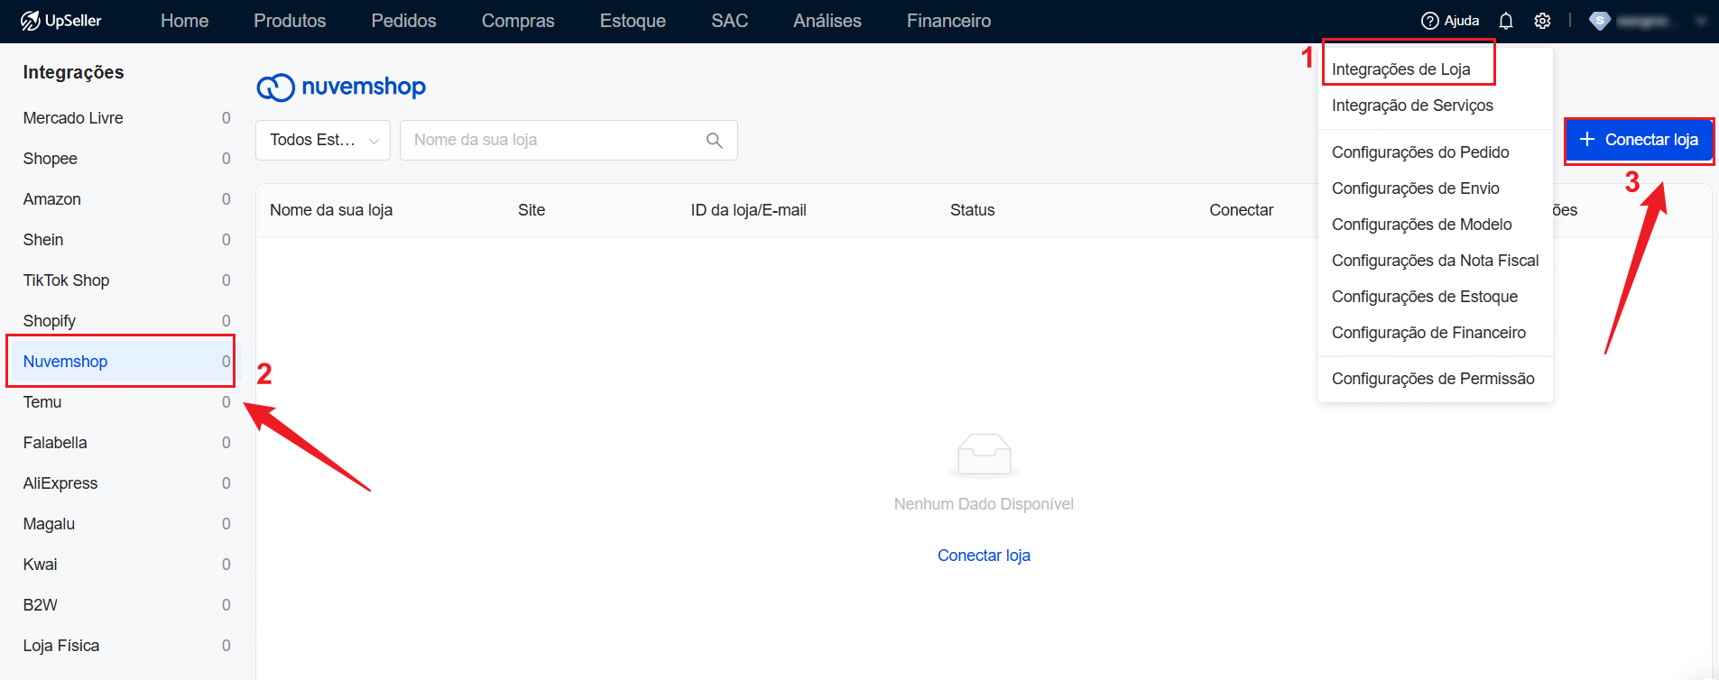Expand the Todos Est… status dropdown
This screenshot has width=1719, height=680.
[x=323, y=140]
